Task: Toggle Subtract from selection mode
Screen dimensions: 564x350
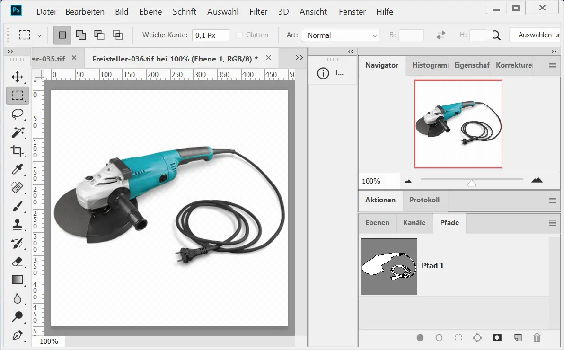Action: (x=99, y=35)
